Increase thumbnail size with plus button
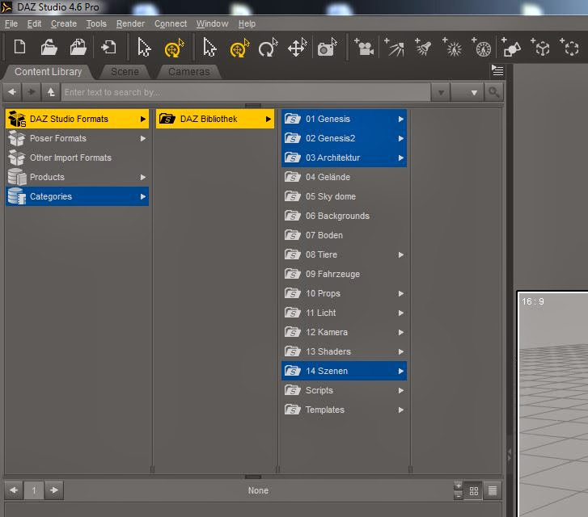Screen dimensions: 588x517 coord(459,486)
